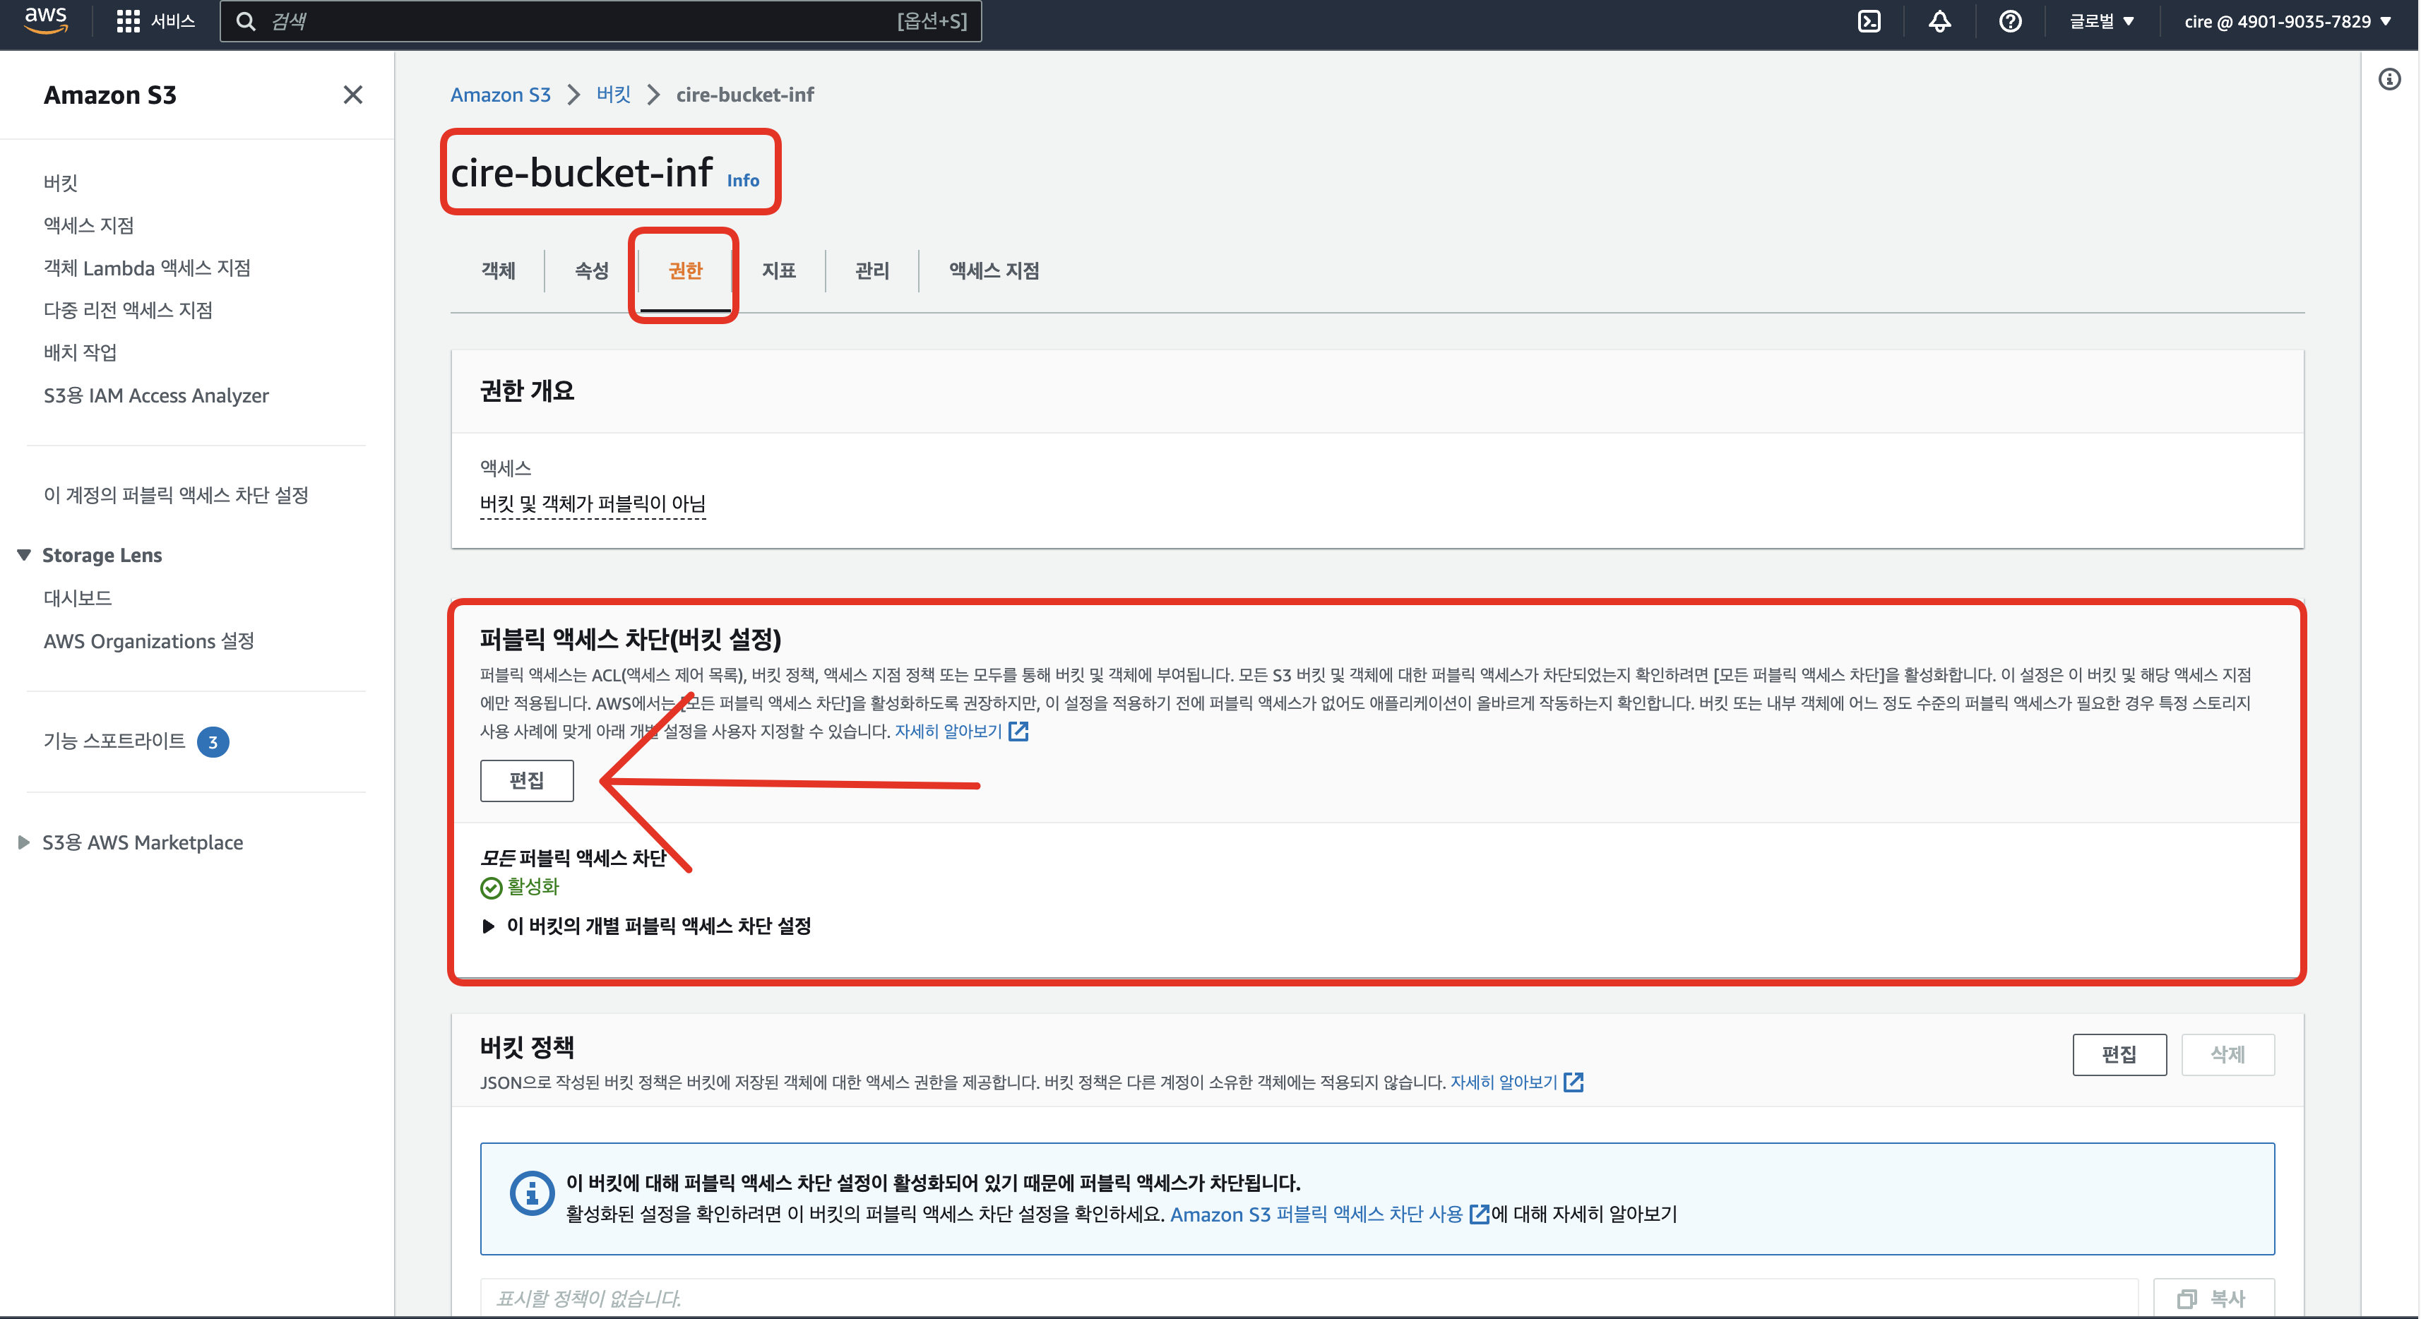Open the 글로벌 region dropdown
The width and height of the screenshot is (2421, 1319).
pyautogui.click(x=2102, y=20)
